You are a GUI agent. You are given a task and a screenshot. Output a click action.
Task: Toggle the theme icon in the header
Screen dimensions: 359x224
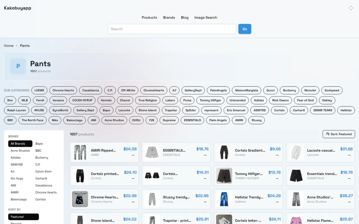351,8
